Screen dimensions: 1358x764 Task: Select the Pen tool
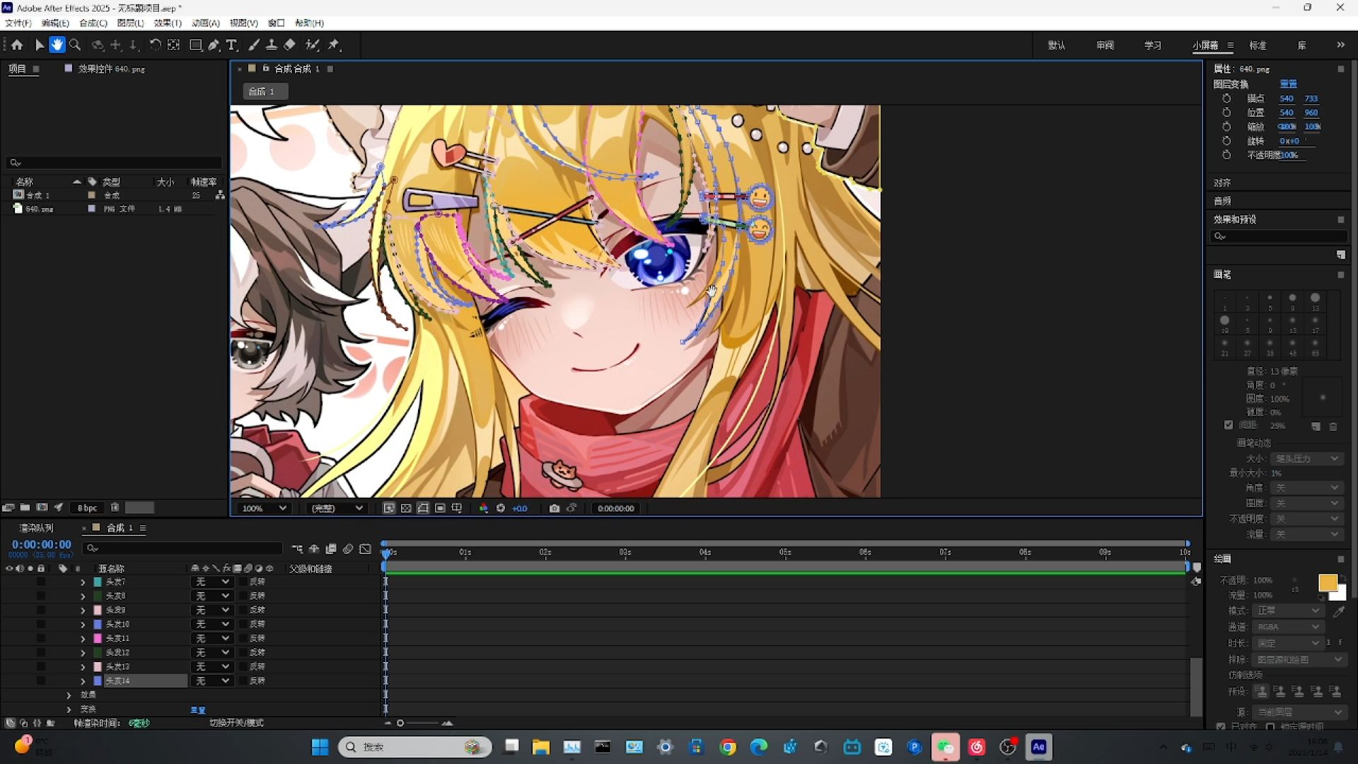pos(214,45)
